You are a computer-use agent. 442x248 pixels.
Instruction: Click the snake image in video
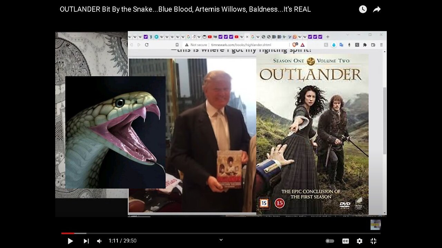click(115, 132)
